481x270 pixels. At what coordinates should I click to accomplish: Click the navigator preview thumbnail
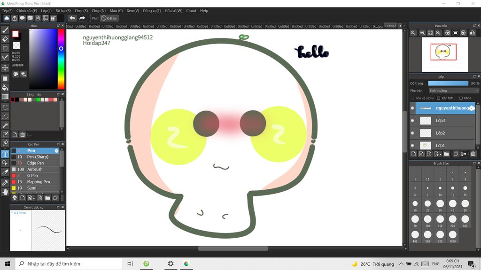coord(445,54)
